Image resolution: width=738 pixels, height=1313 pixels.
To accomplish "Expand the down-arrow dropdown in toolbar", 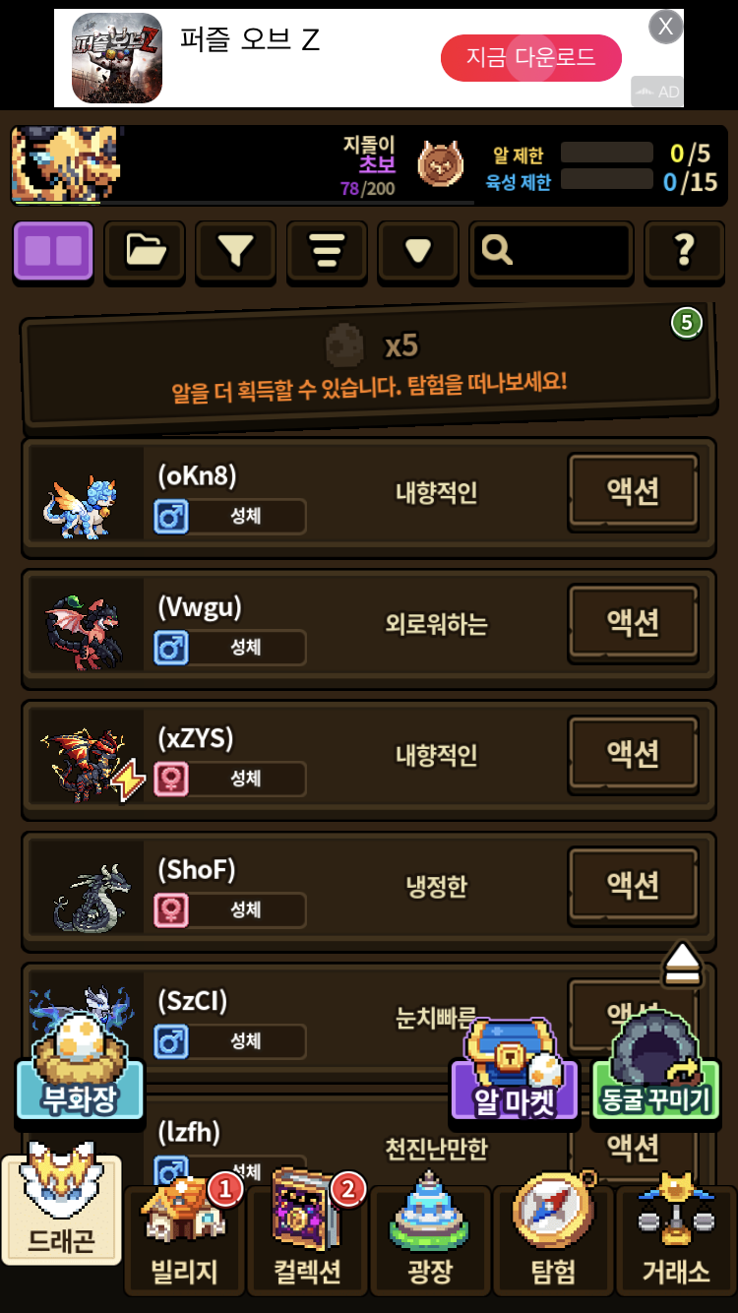I will pos(418,250).
